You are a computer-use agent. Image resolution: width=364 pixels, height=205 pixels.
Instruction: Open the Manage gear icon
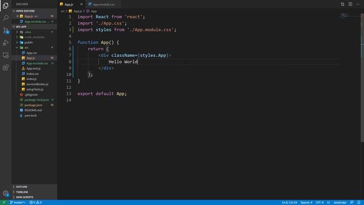[x=6, y=194]
